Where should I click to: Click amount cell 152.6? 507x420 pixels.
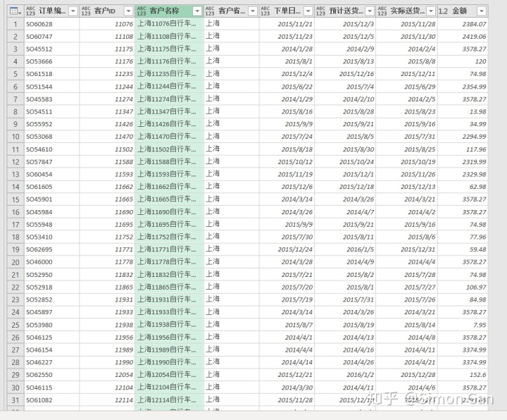463,375
